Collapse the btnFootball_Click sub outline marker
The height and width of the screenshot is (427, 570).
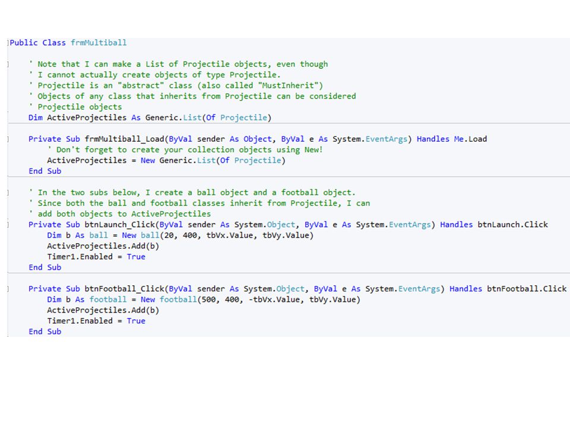tap(8, 289)
